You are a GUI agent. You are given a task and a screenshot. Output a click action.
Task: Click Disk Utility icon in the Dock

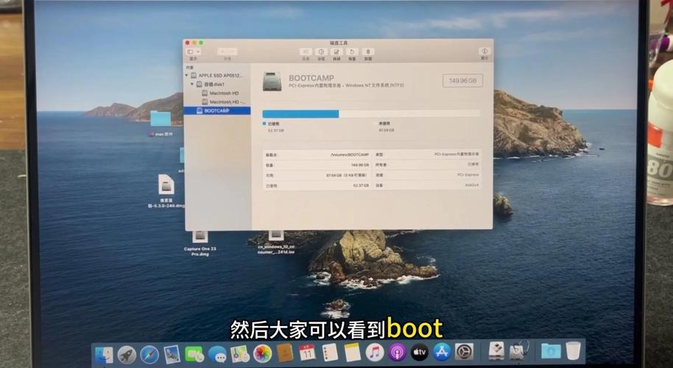click(x=518, y=351)
